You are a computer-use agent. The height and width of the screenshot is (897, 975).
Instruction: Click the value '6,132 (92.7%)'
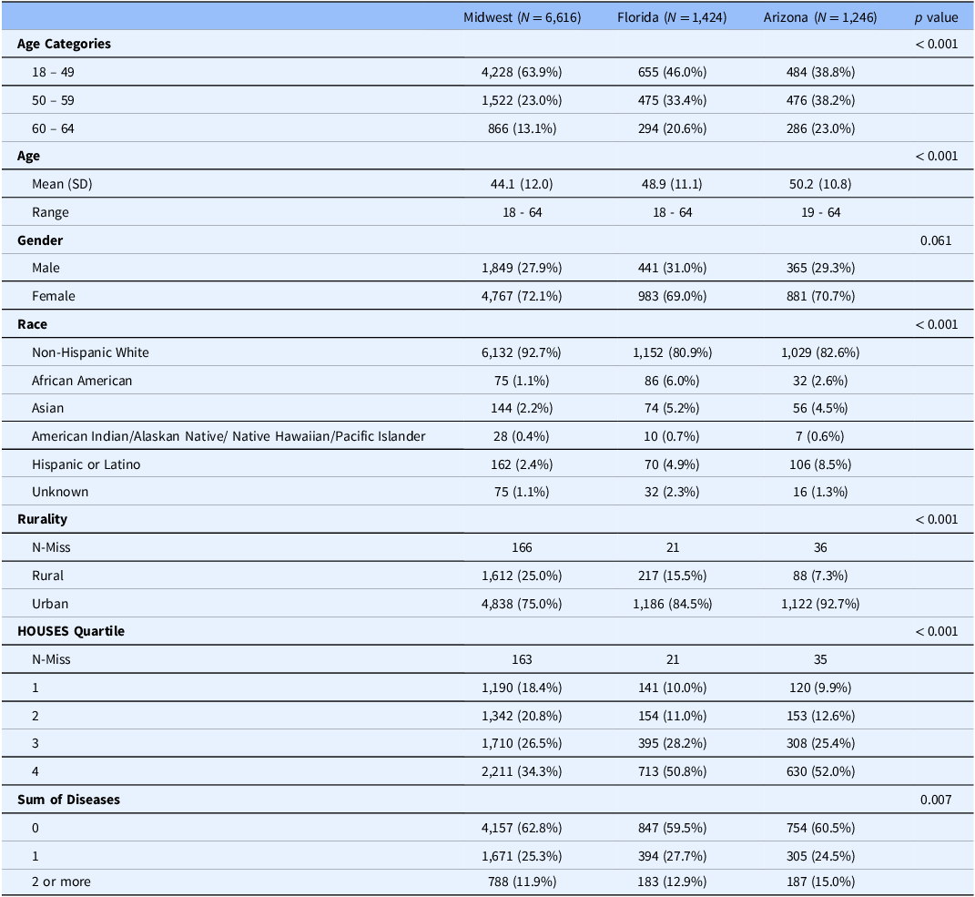521,352
